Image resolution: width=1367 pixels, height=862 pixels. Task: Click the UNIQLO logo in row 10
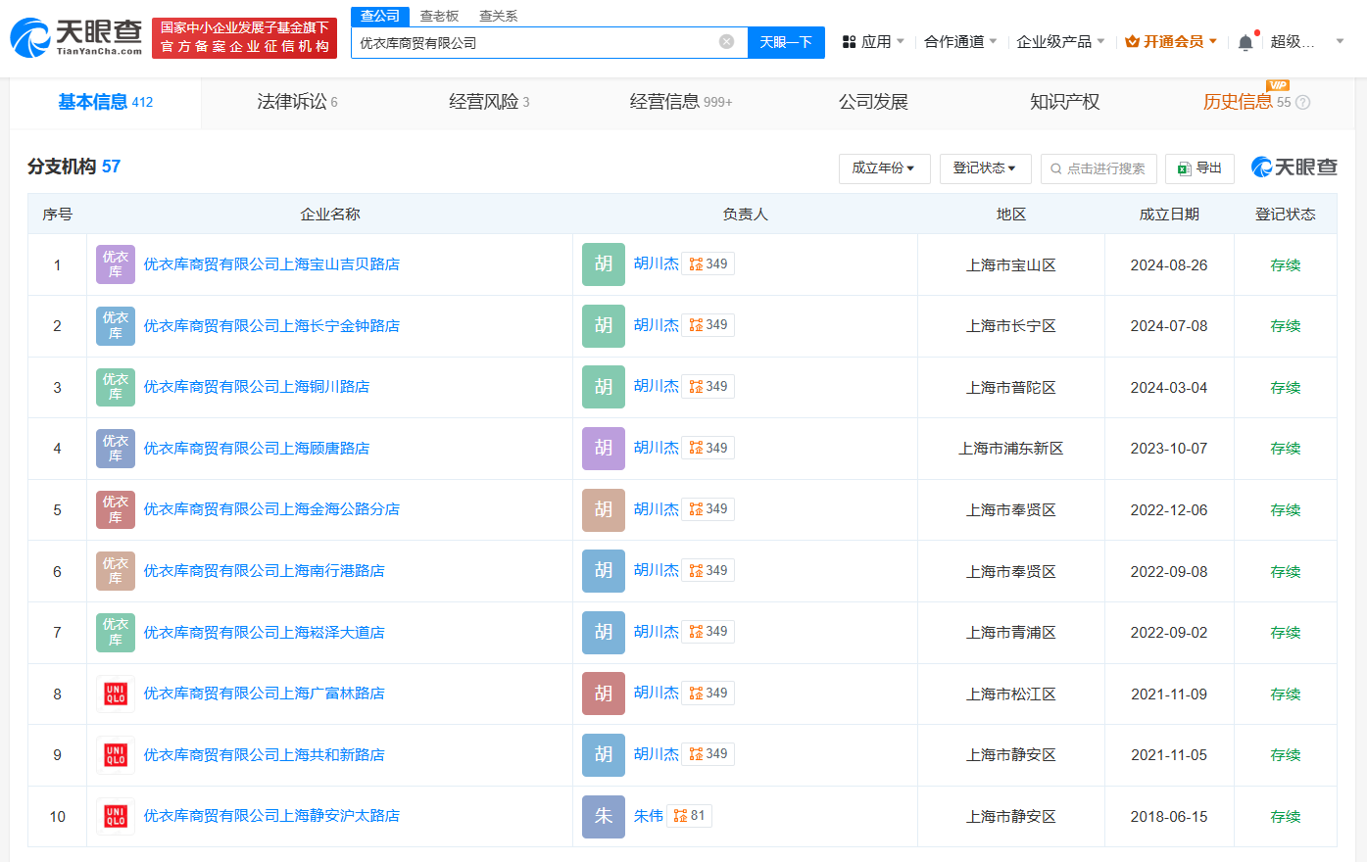(116, 816)
